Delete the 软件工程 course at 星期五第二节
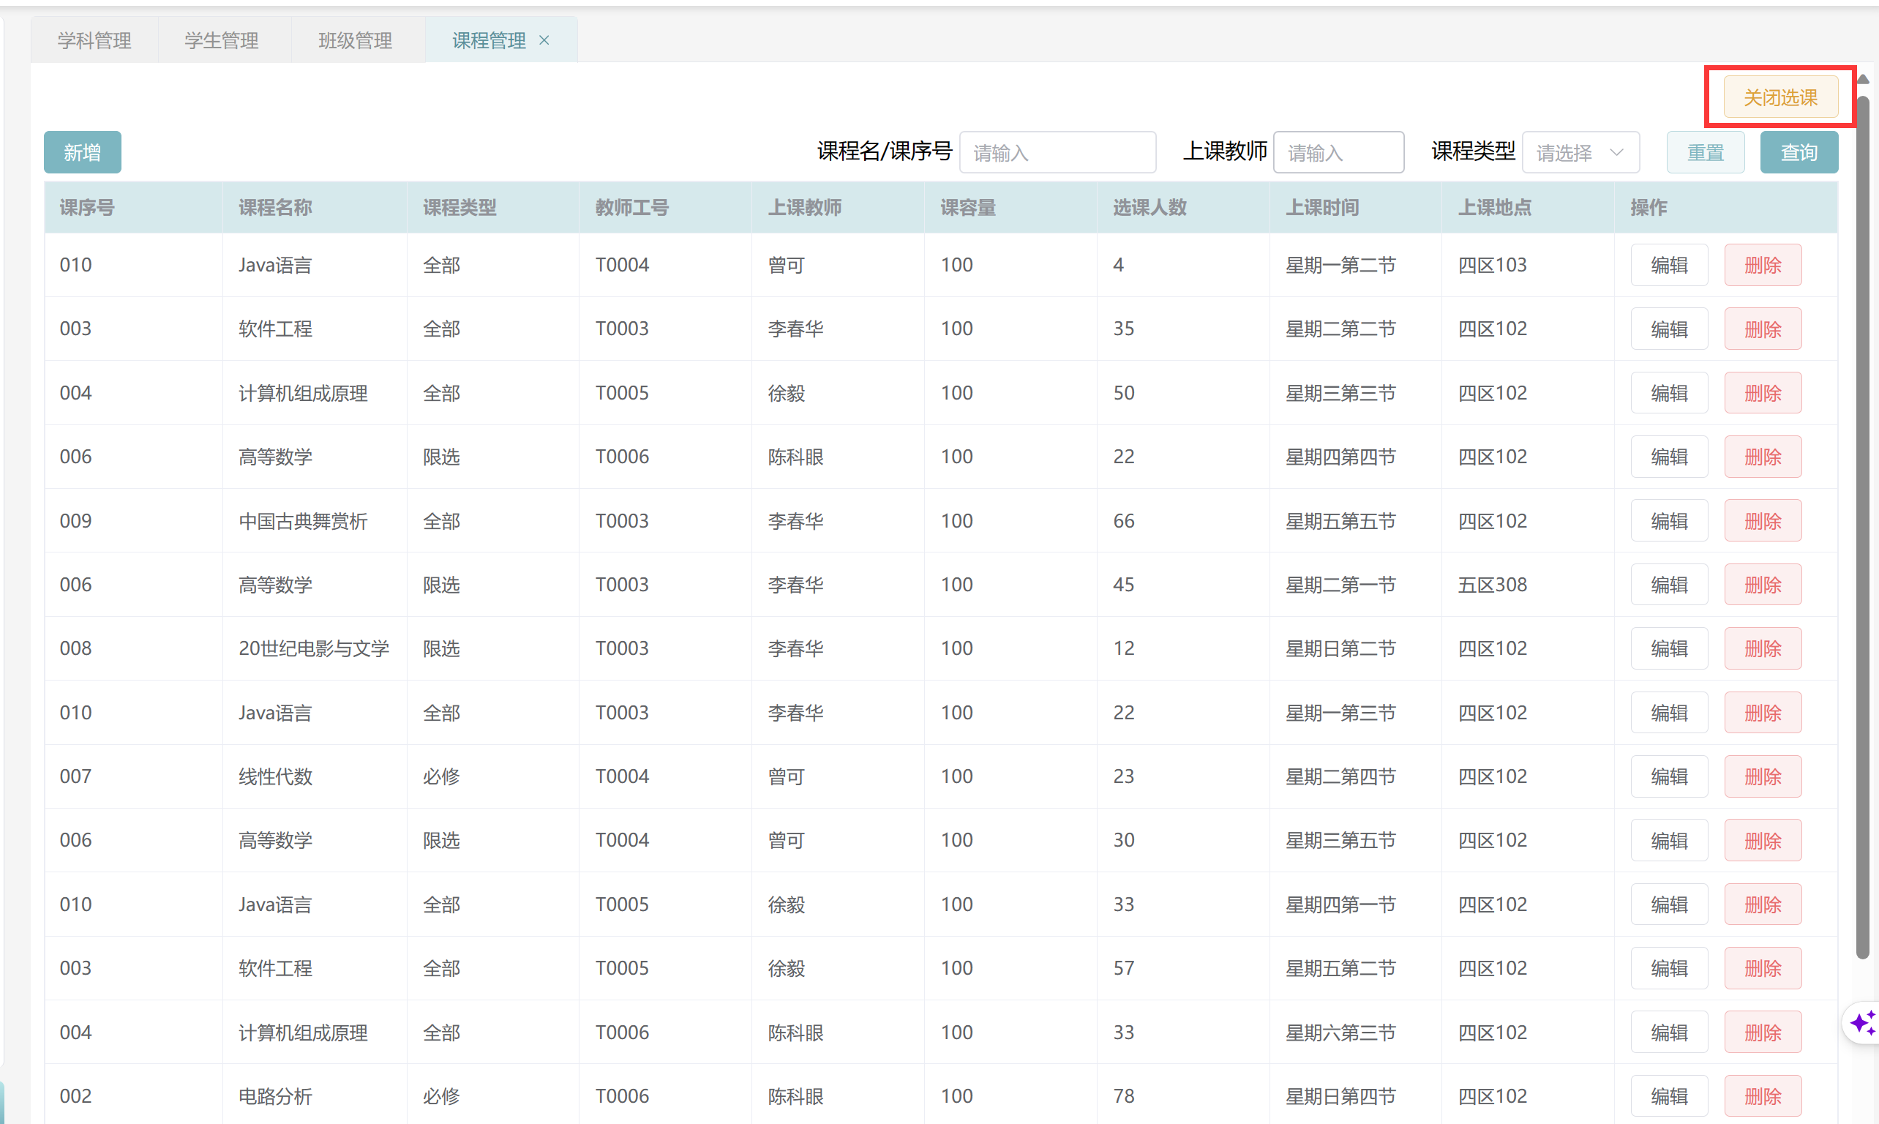This screenshot has height=1124, width=1879. [1763, 968]
